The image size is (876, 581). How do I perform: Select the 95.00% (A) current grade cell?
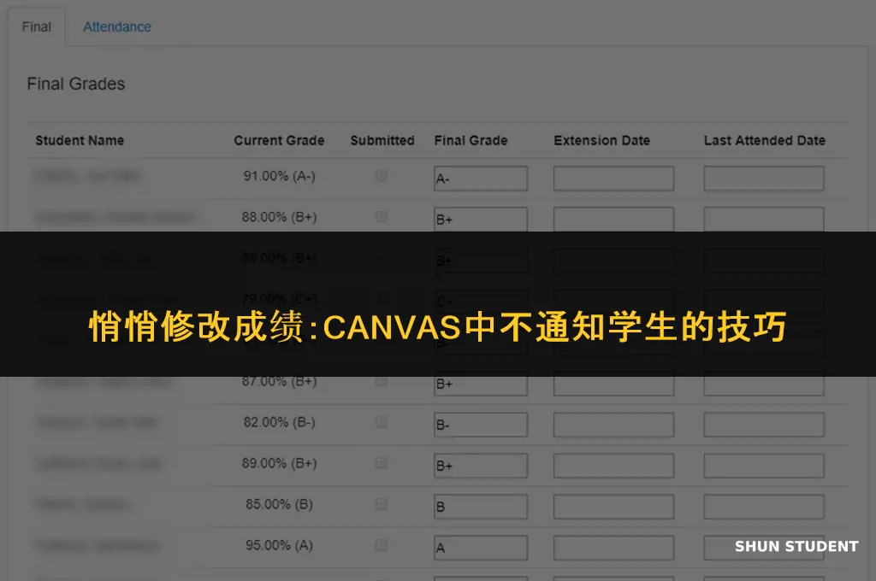coord(280,545)
